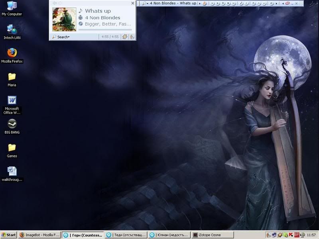Select the Microsoft Office Word shortcut
Screen dimensions: 319x239
click(x=12, y=105)
